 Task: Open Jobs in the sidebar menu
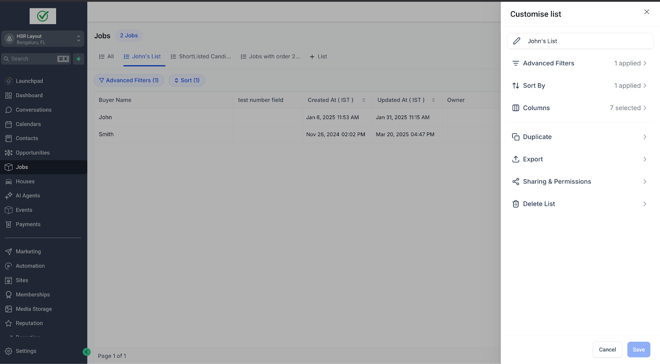pos(43,167)
